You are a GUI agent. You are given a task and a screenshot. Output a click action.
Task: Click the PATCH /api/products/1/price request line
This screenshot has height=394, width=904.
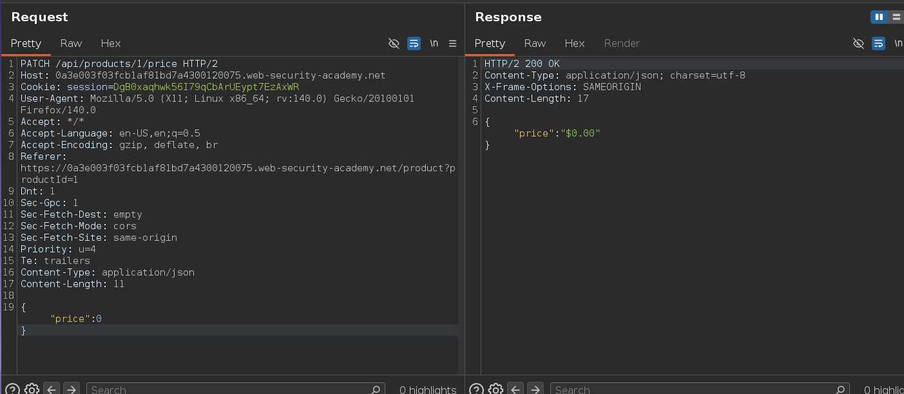119,64
